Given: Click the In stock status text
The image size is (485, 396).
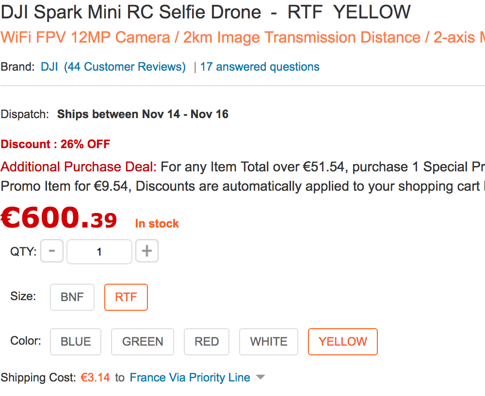Looking at the screenshot, I should (x=157, y=224).
